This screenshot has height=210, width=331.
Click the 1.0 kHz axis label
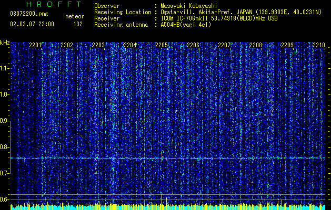tap(4, 95)
